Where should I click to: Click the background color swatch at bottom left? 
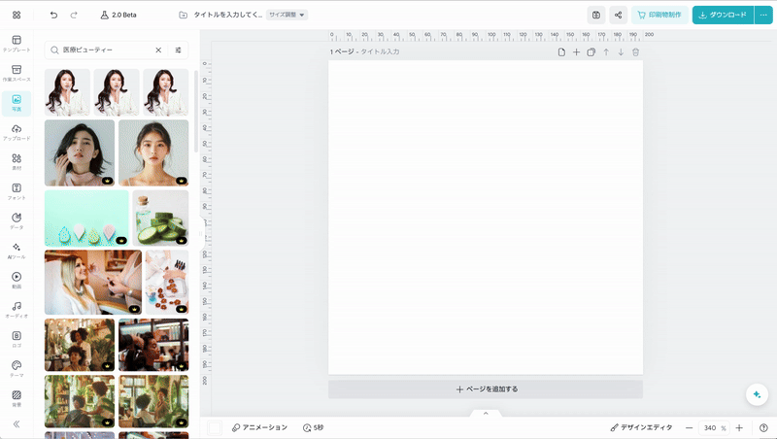[x=215, y=427]
